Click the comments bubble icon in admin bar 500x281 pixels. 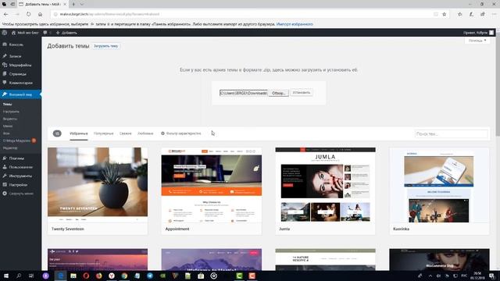point(45,33)
